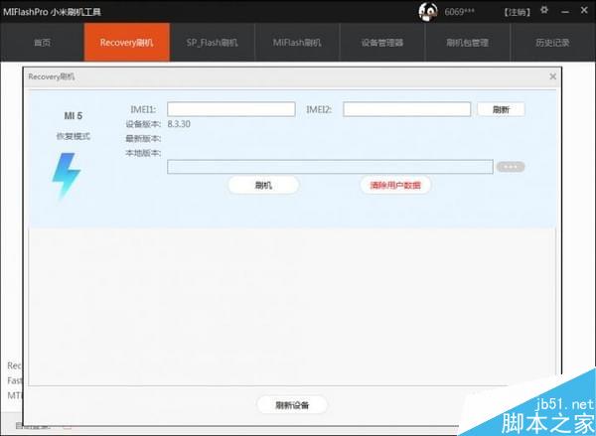Click the red 清除用户数据 button

tap(395, 185)
